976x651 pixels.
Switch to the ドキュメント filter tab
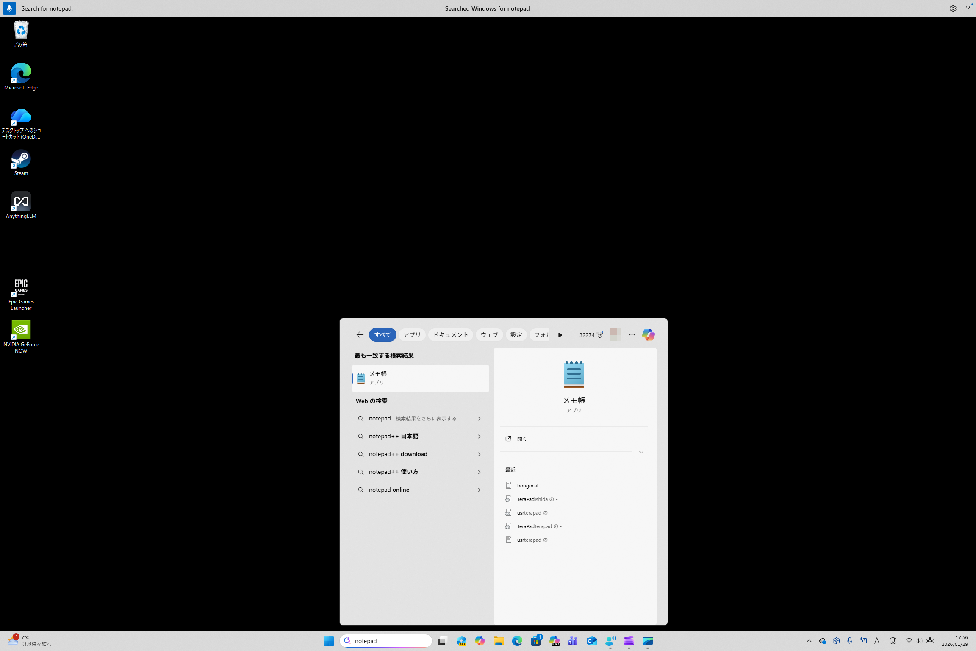450,335
